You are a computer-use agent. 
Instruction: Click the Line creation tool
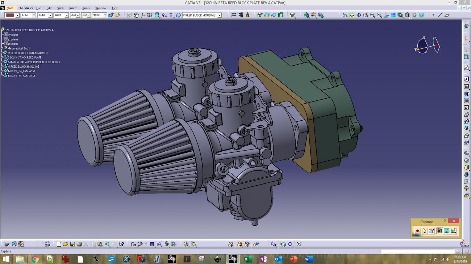tap(440, 15)
